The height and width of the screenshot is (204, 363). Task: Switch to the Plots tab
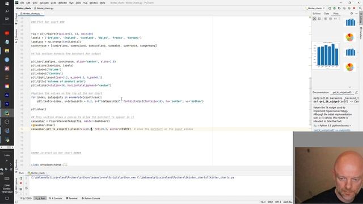pyautogui.click(x=336, y=14)
